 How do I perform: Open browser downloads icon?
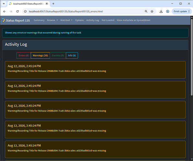click(x=161, y=11)
